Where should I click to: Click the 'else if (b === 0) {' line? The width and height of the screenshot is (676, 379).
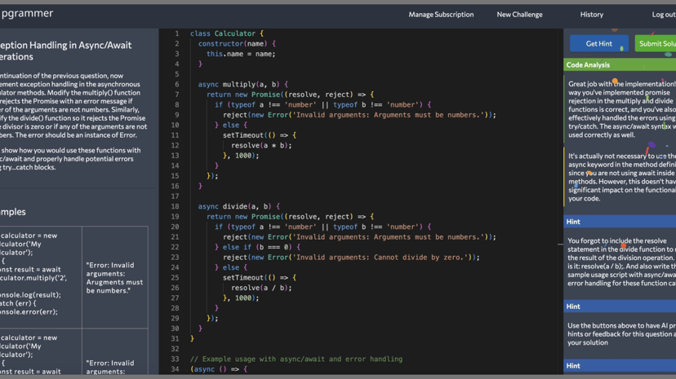pyautogui.click(x=257, y=247)
